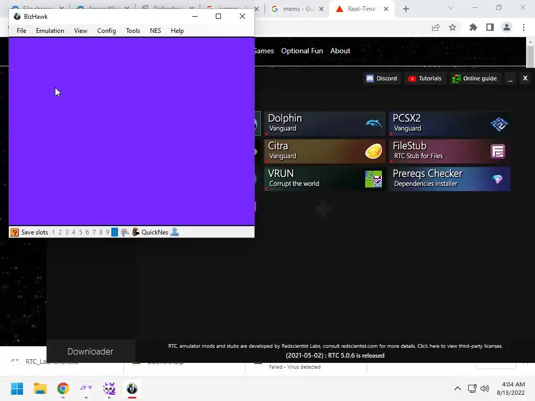Select the PCSX2 Vanguard card
This screenshot has width=535, height=401.
pyautogui.click(x=449, y=123)
